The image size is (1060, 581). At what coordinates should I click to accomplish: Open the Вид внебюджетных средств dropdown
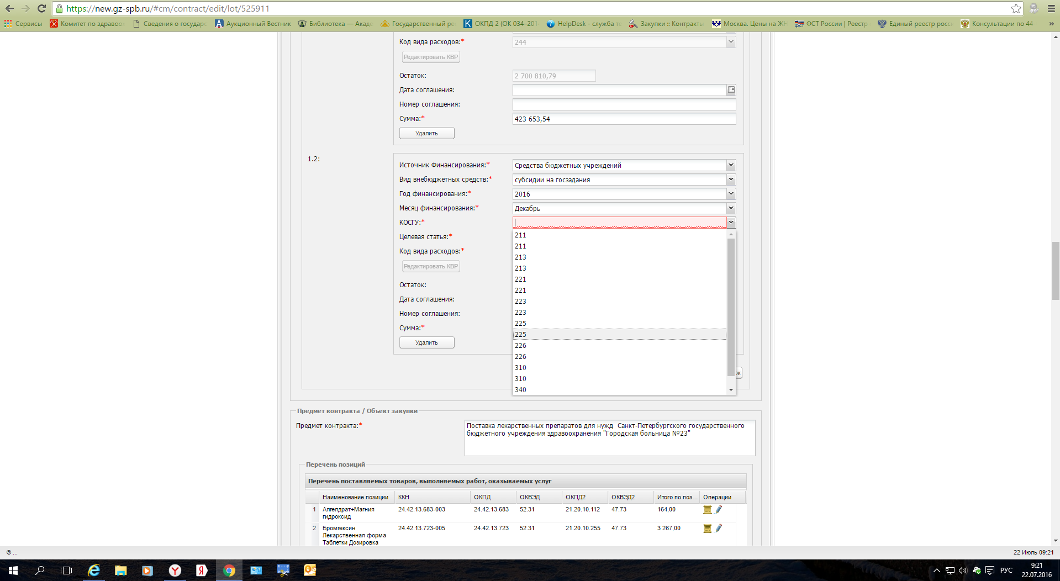730,179
